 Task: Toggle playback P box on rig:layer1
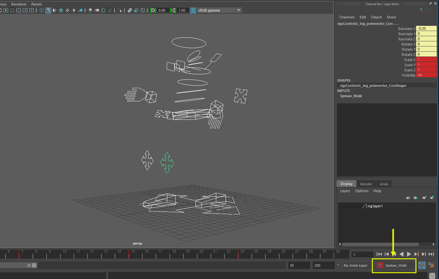(350, 206)
